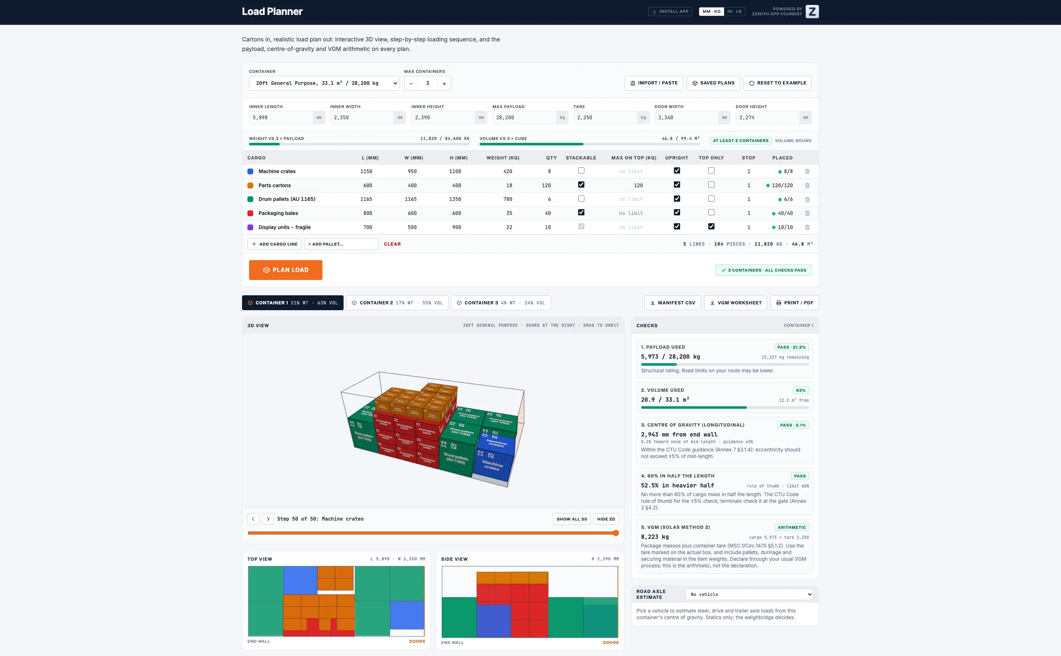Open the container type dropdown

(x=324, y=83)
